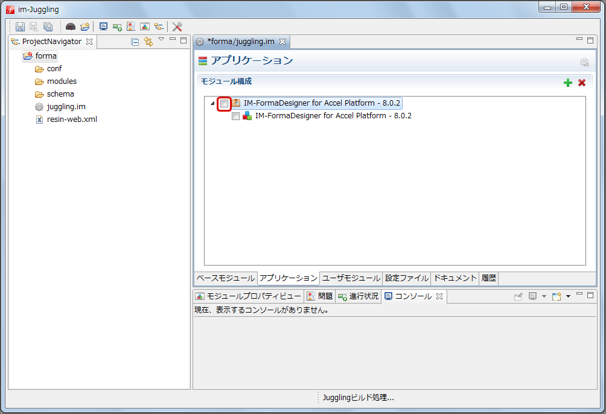This screenshot has height=414, width=606.
Task: Click 現在、表示するコンソールがありません message
Action: (x=261, y=310)
